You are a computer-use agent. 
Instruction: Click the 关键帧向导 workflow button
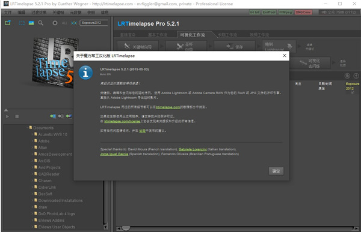pyautogui.click(x=138, y=47)
